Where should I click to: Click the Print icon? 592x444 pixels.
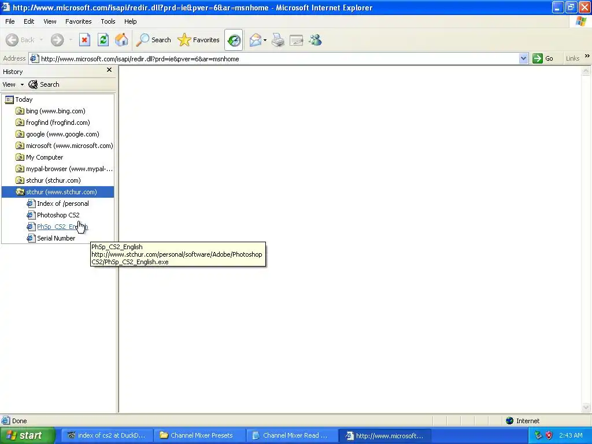[278, 40]
